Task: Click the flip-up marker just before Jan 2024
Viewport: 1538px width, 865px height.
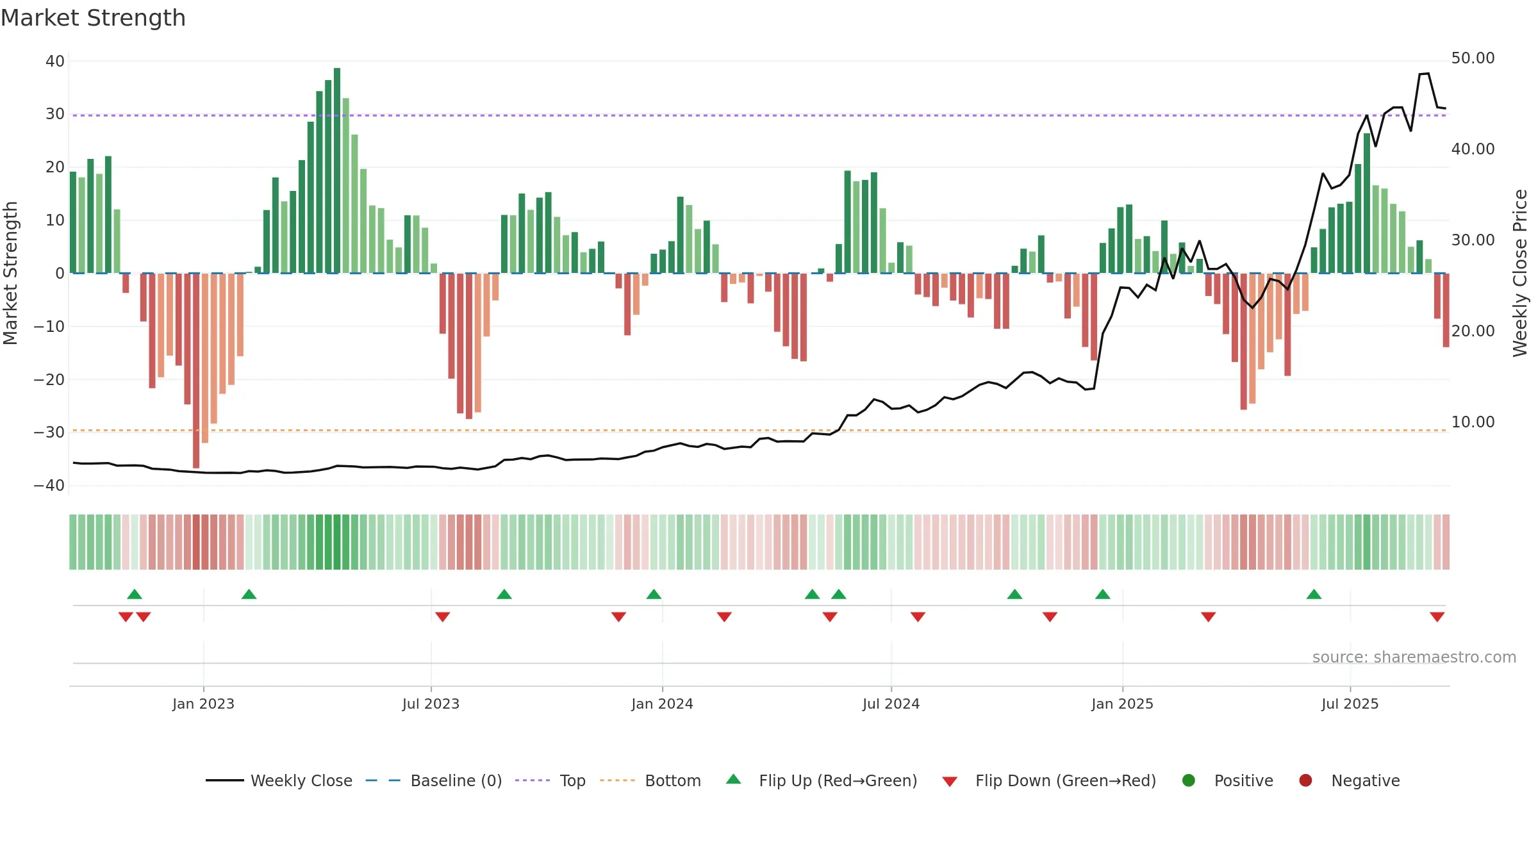Action: pyautogui.click(x=654, y=594)
